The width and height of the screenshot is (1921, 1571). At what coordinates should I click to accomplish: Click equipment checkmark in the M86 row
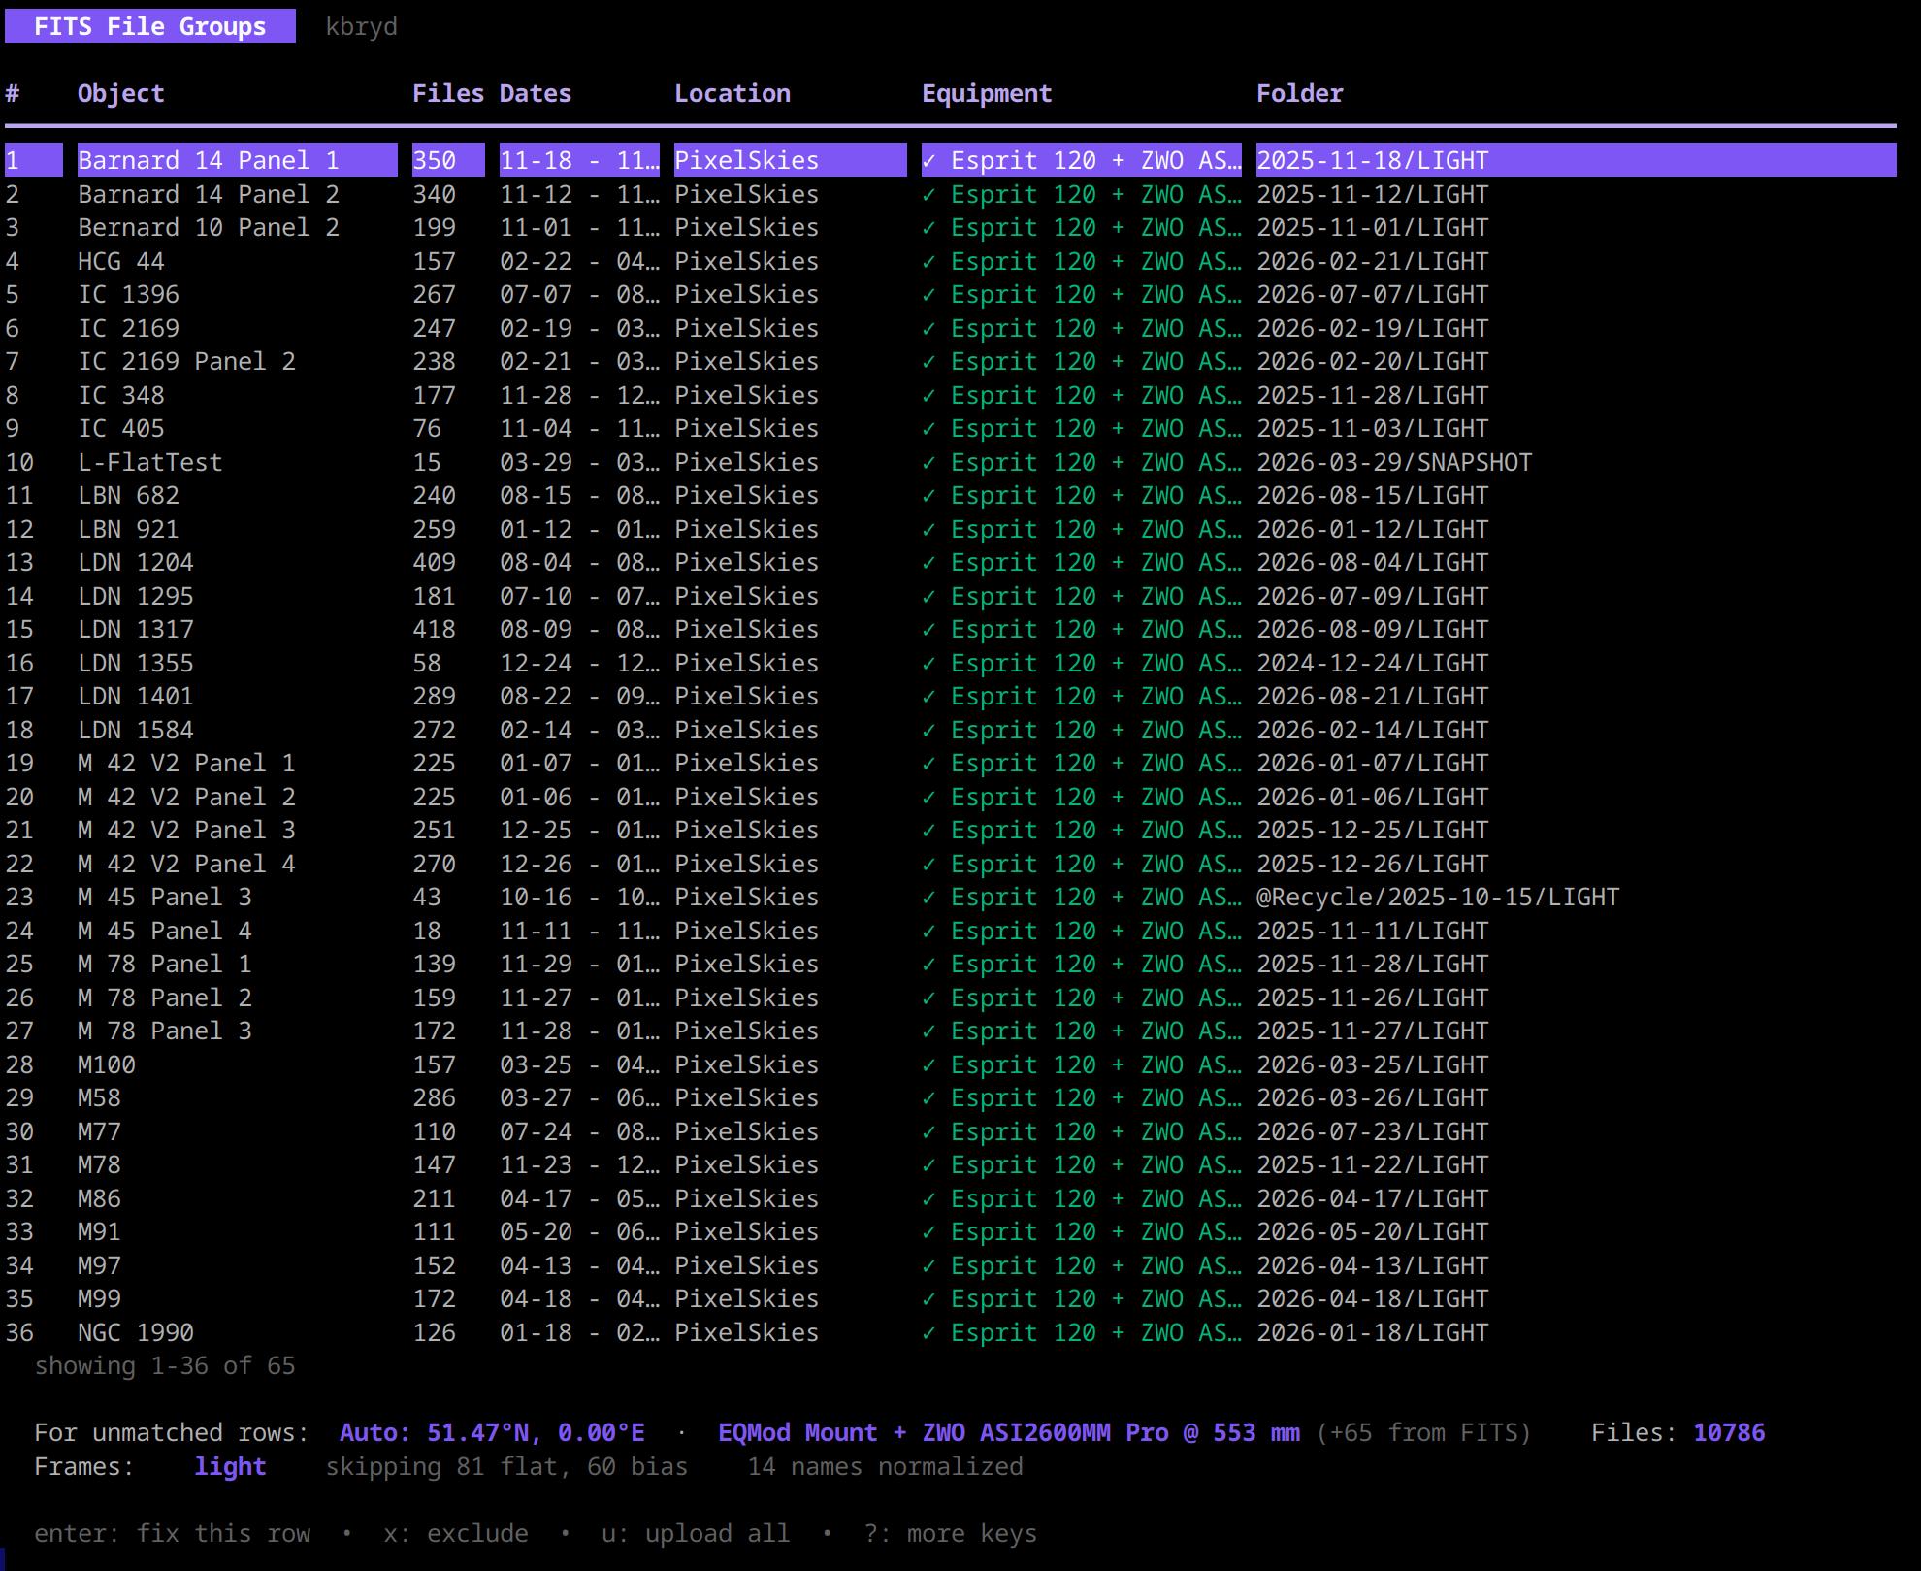pyautogui.click(x=928, y=1198)
